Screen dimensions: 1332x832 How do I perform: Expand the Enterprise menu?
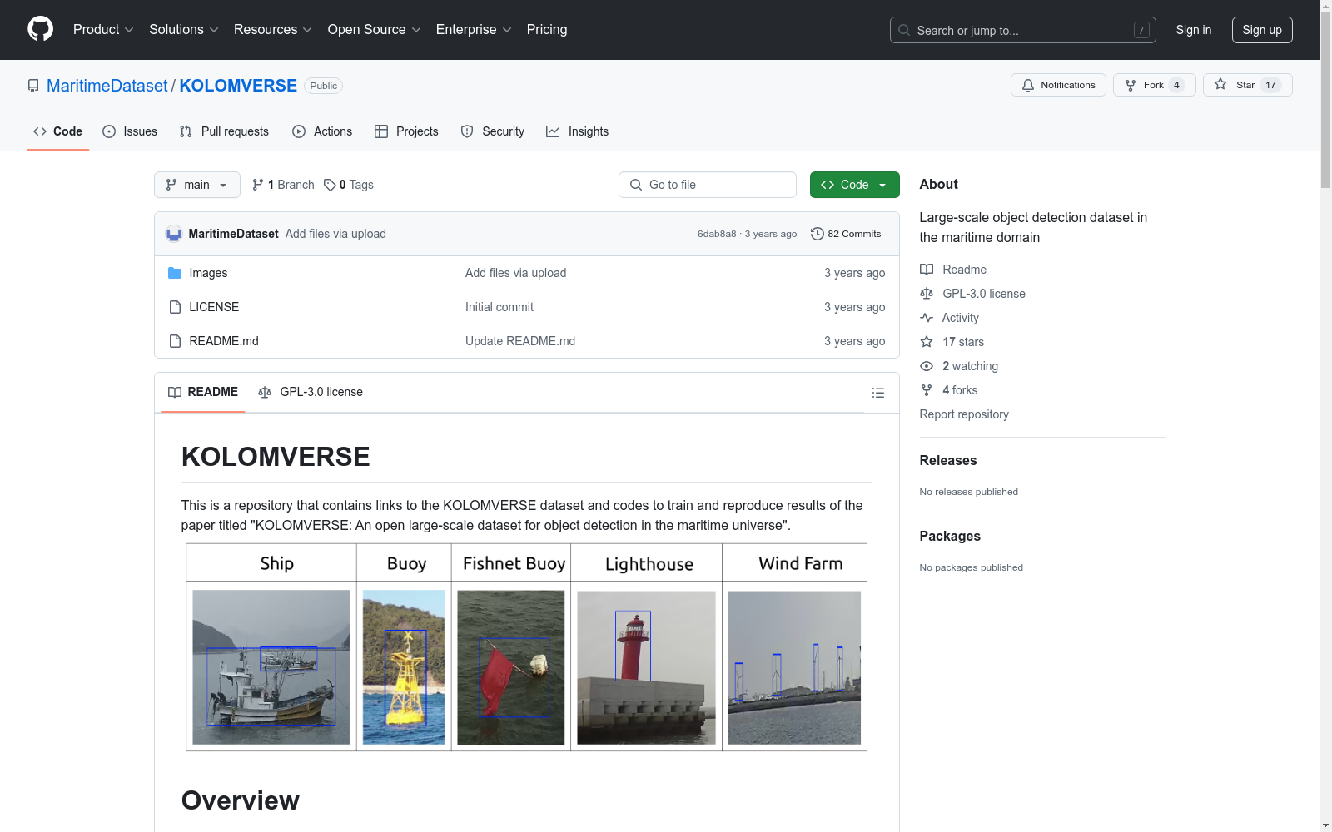coord(474,29)
